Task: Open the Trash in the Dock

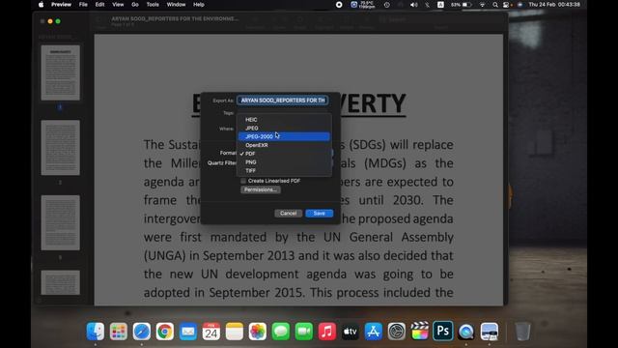Action: click(x=522, y=332)
